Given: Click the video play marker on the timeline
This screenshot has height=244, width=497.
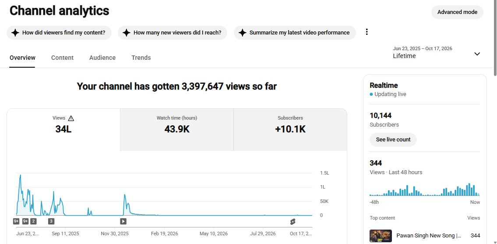Looking at the screenshot, I should (x=123, y=221).
